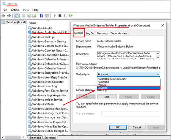Start service toolbar play icon
This screenshot has width=171, height=140.
(55, 15)
